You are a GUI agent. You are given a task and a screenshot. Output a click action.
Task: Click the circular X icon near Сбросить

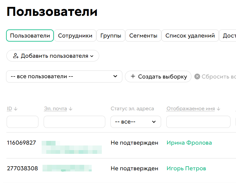click(198, 76)
